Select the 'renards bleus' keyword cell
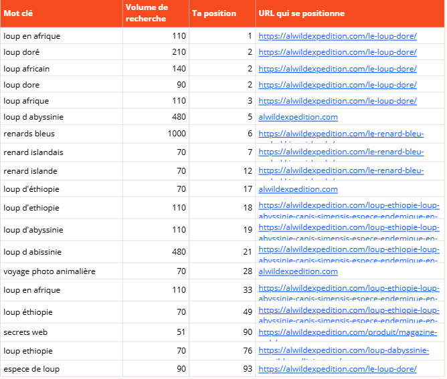This screenshot has width=447, height=379. click(62, 134)
